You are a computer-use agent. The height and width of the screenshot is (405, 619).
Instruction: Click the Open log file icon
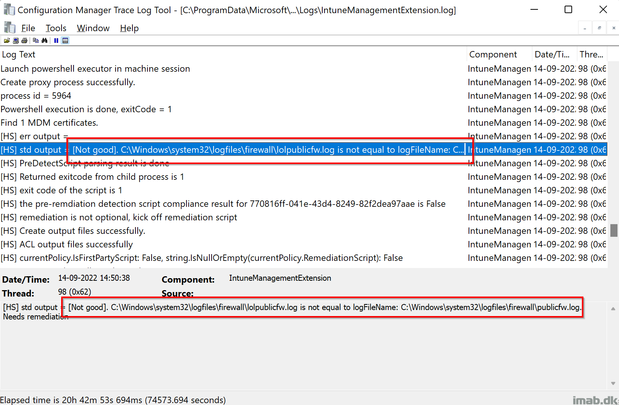7,41
